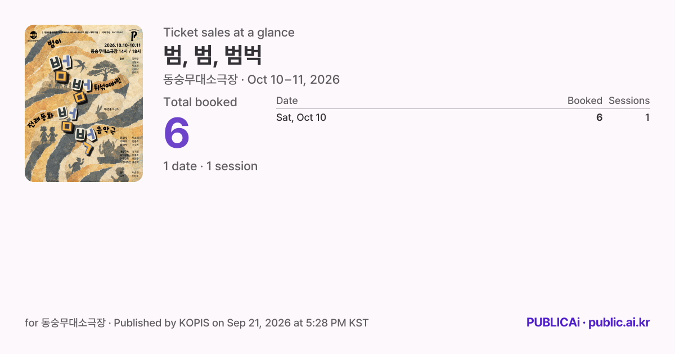Image resolution: width=675 pixels, height=354 pixels.
Task: Click the show title 범, 범, 범벅
Action: click(213, 55)
